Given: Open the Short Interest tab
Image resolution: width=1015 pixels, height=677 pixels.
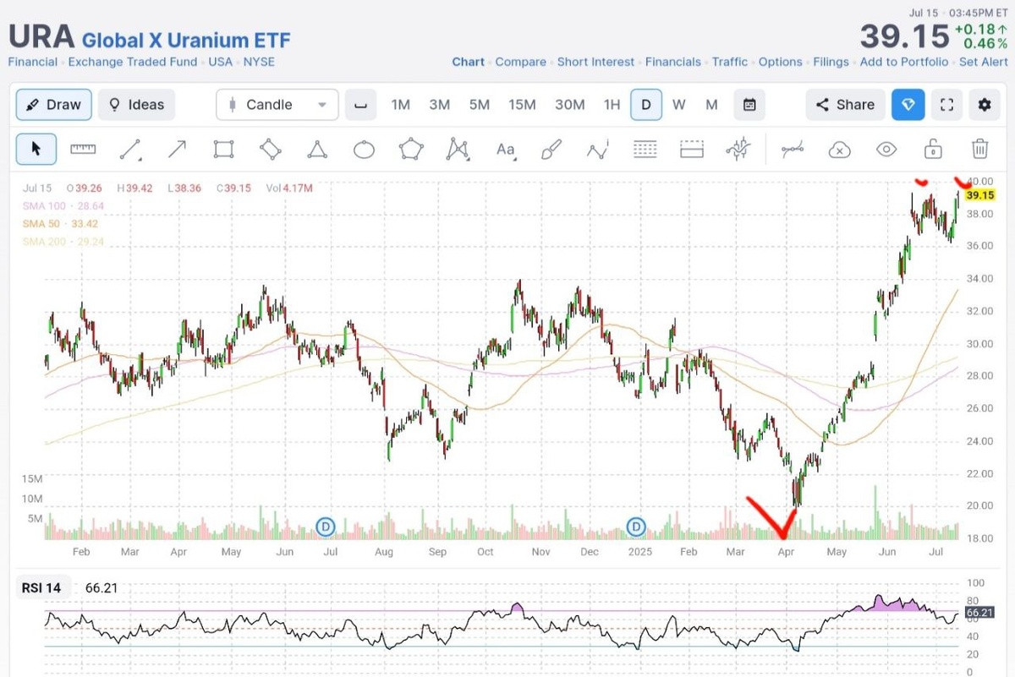Looking at the screenshot, I should (596, 62).
